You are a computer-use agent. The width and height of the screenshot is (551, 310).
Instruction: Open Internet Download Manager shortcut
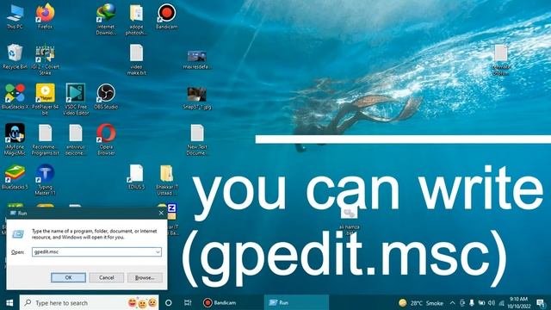click(106, 19)
